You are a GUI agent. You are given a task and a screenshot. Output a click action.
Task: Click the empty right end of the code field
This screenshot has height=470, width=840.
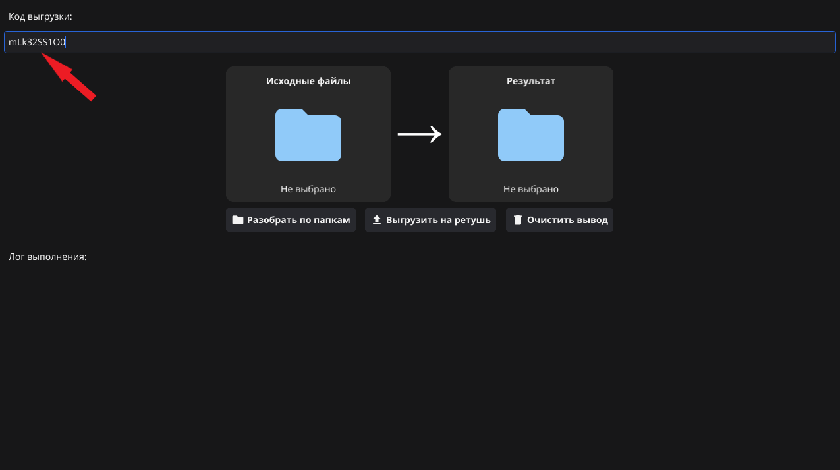click(x=758, y=42)
